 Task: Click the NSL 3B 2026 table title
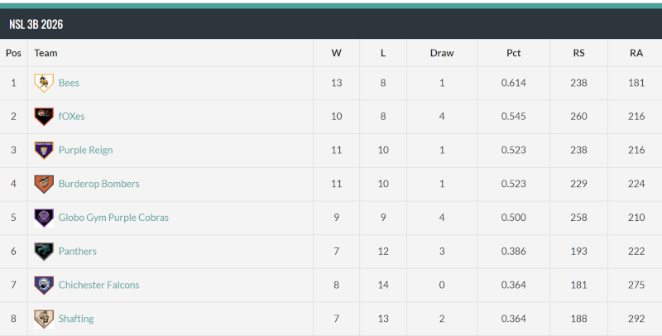coord(36,25)
